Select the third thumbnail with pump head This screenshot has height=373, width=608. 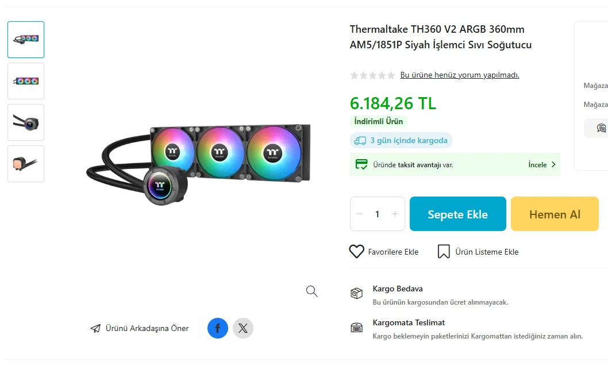pyautogui.click(x=26, y=122)
